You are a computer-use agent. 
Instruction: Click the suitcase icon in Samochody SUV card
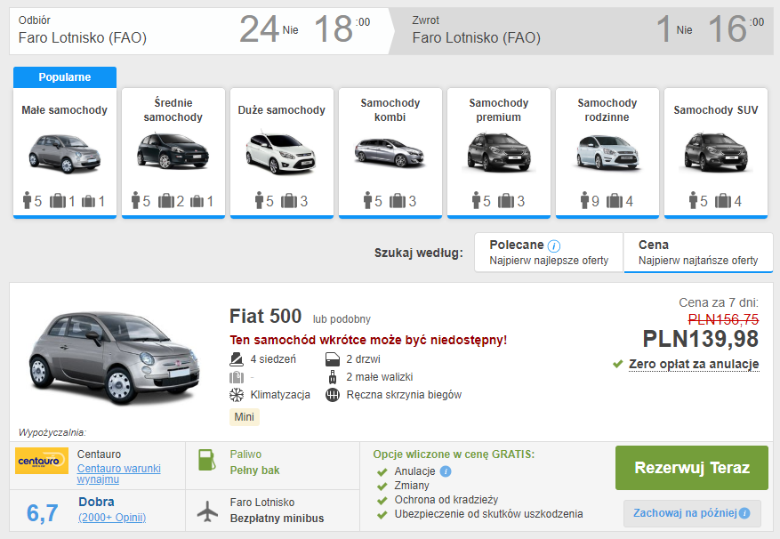tap(723, 201)
